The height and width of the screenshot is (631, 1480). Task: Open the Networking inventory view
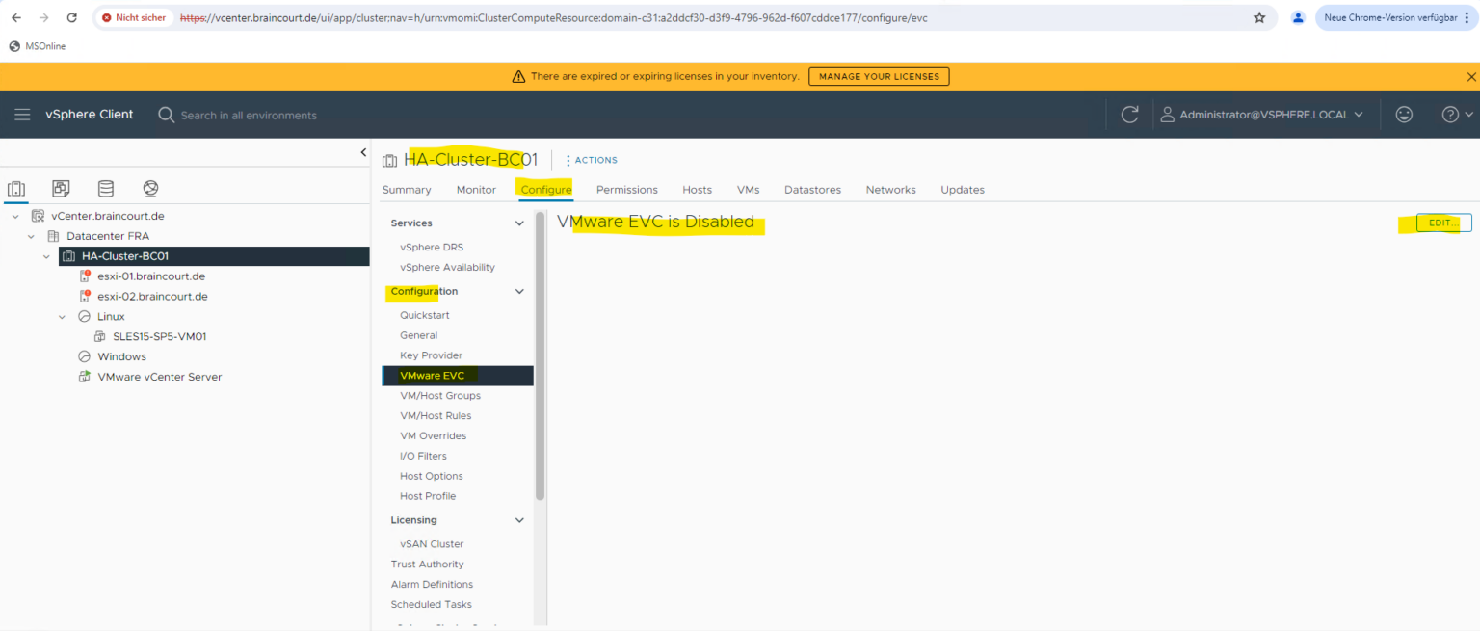(x=149, y=188)
